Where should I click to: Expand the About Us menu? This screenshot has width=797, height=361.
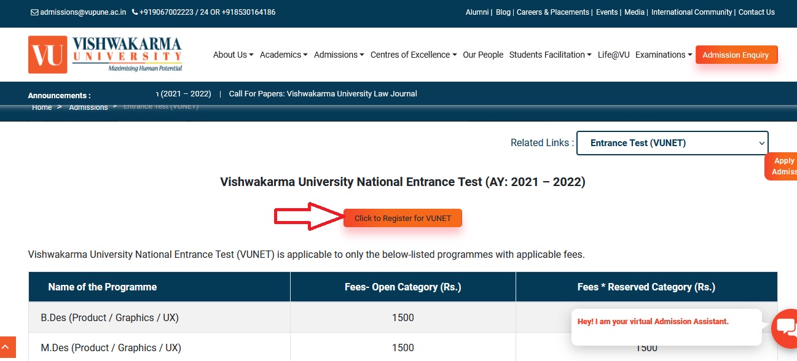[x=234, y=55]
